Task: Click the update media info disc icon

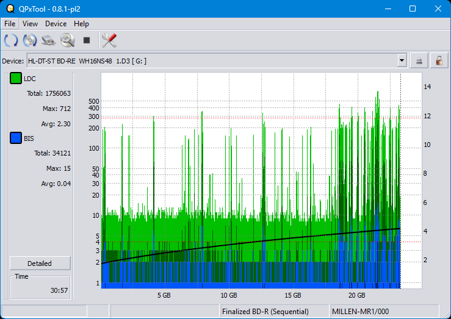Action: pyautogui.click(x=30, y=41)
